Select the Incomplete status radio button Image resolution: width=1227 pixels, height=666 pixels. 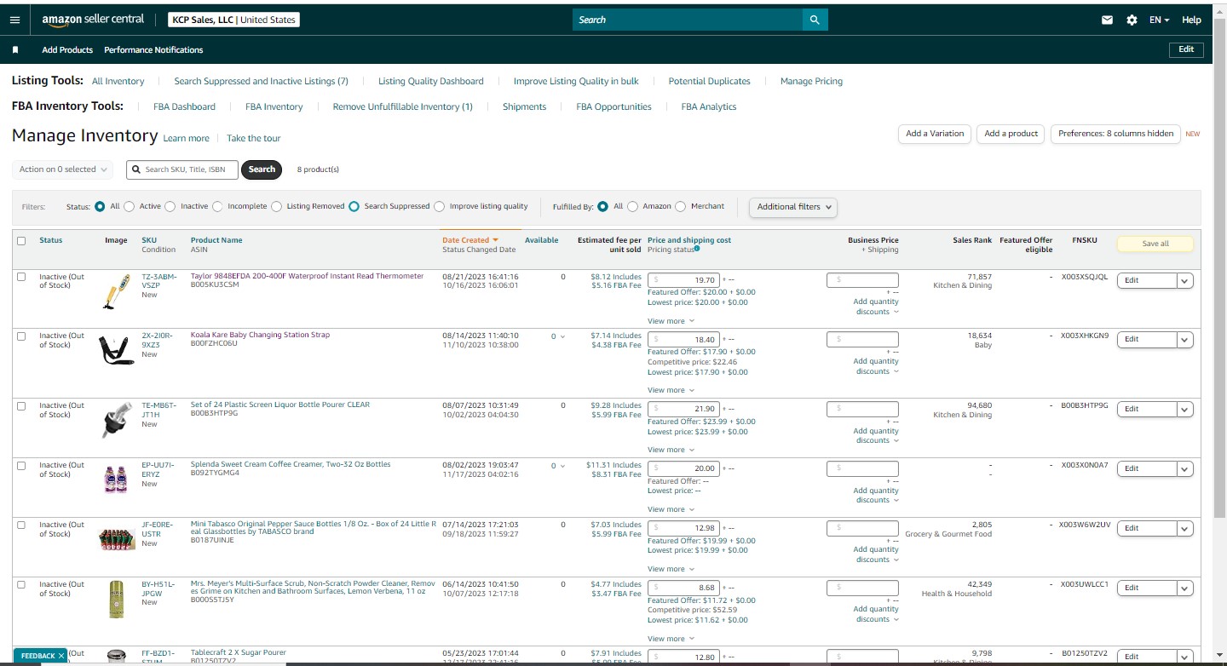[217, 206]
